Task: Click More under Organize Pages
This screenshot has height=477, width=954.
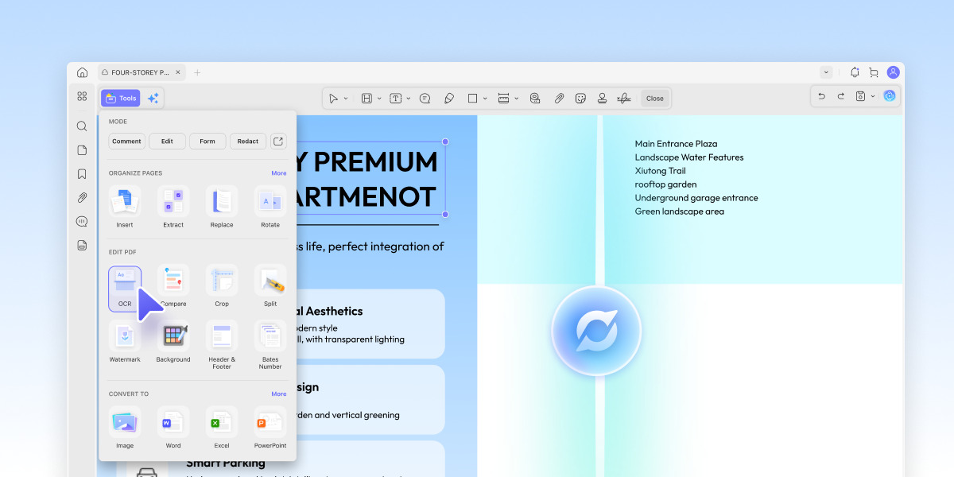Action: 278,173
